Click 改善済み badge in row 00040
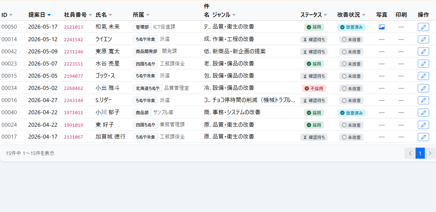436x212 pixels. [351, 113]
